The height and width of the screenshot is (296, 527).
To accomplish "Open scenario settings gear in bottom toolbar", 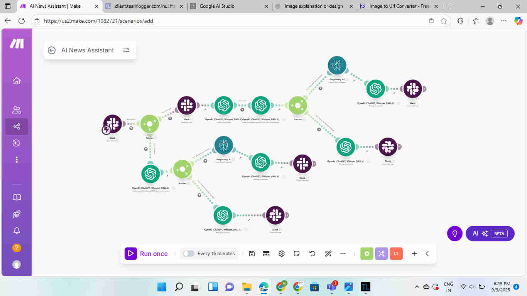I will point(282,254).
